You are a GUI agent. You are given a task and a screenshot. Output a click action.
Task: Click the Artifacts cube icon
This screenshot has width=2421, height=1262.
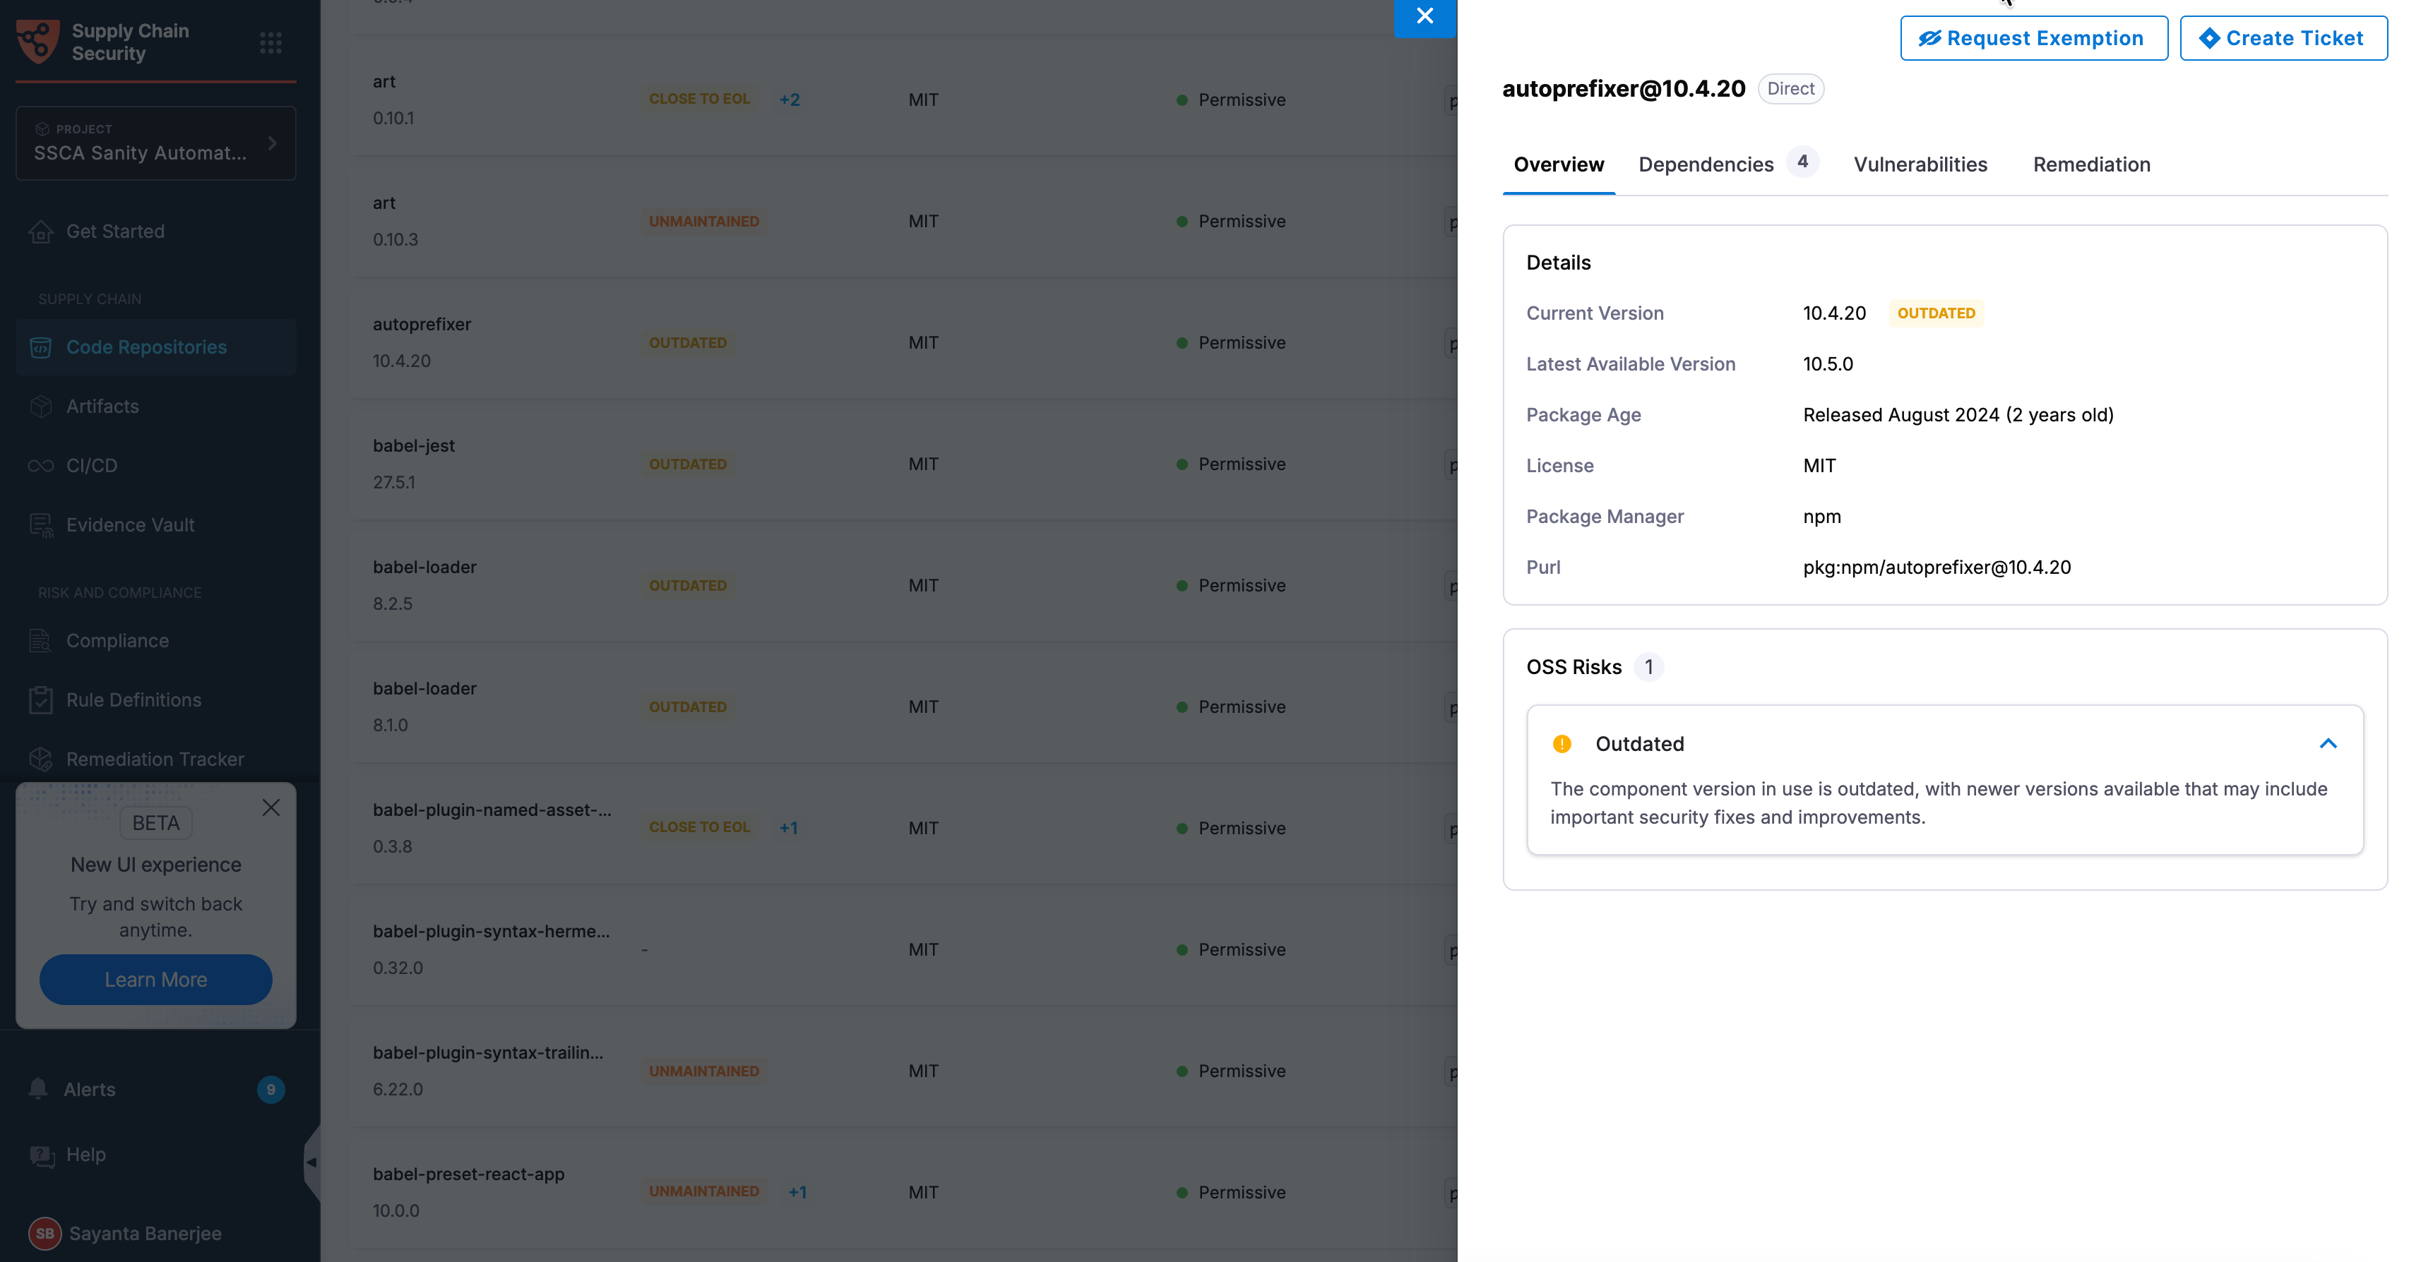click(x=40, y=407)
